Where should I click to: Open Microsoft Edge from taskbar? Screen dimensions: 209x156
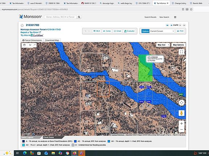click(x=25, y=153)
